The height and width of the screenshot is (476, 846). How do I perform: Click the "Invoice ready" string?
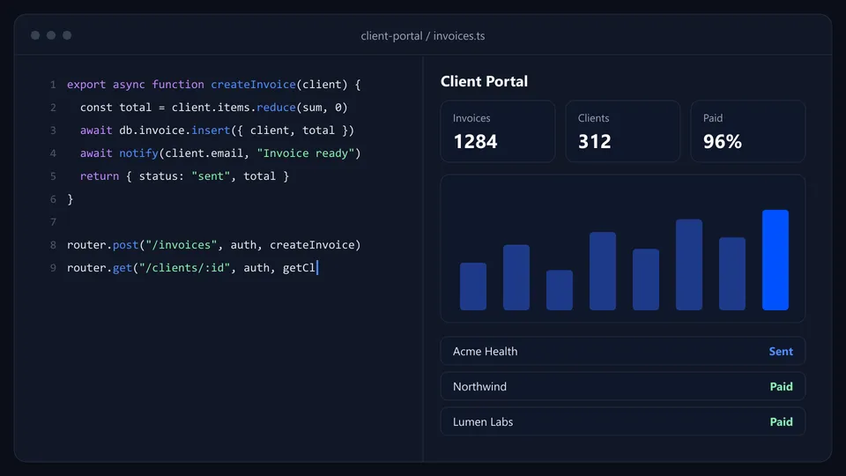(306, 153)
